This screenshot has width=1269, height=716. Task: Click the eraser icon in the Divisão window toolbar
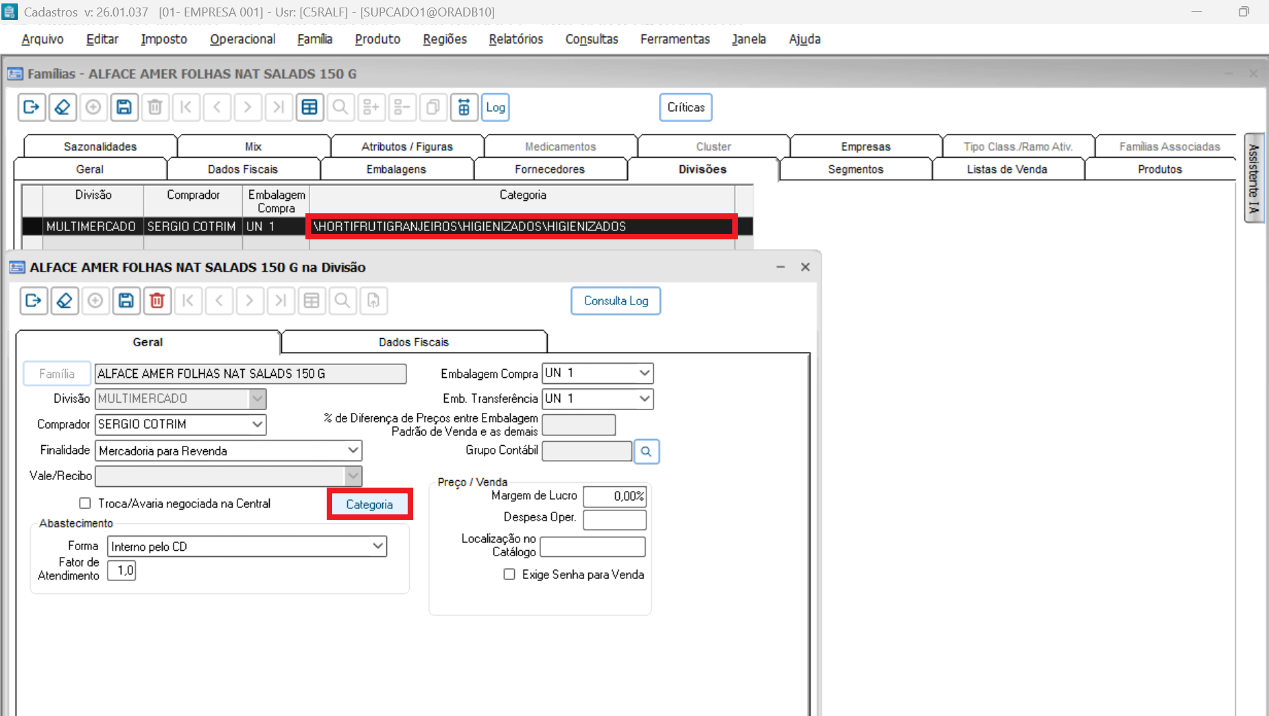point(65,300)
